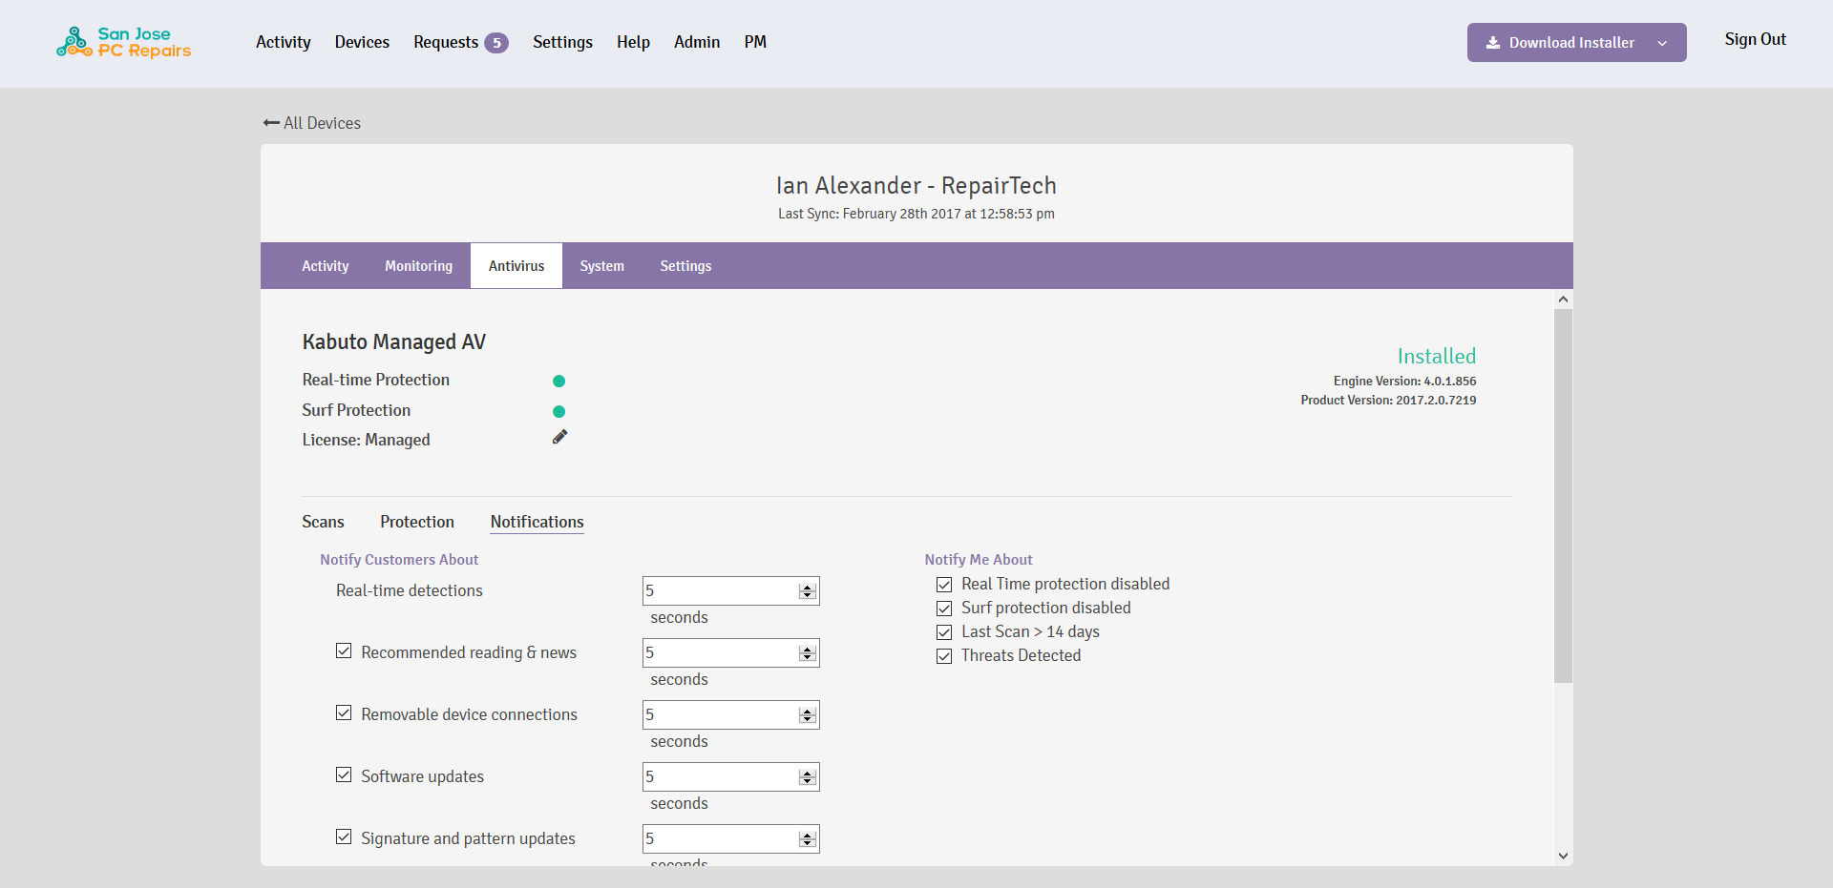Click the Product Version: 2017.2.0.7219 text
Screen dimensions: 1833x888
[1388, 400]
